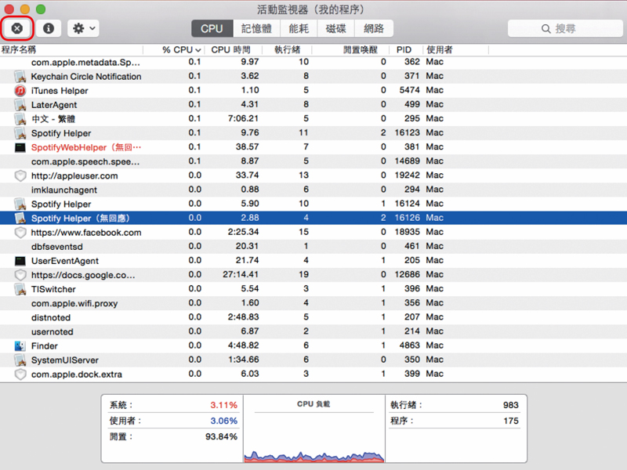
Task: Select the com.apple.speech.spee... process name
Action: pyautogui.click(x=85, y=161)
